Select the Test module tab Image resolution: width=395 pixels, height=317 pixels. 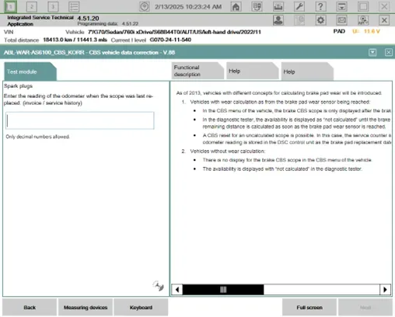30,71
